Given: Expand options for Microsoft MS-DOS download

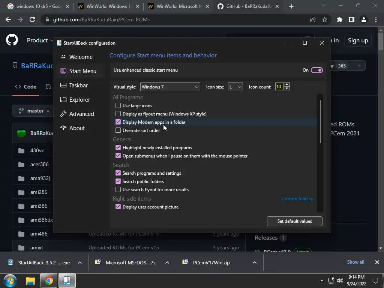Looking at the screenshot, I should 167,262.
